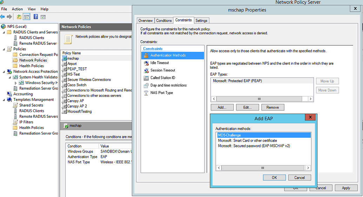The image size is (363, 197).
Task: Click the Templates Management node icon
Action: (x=9, y=100)
